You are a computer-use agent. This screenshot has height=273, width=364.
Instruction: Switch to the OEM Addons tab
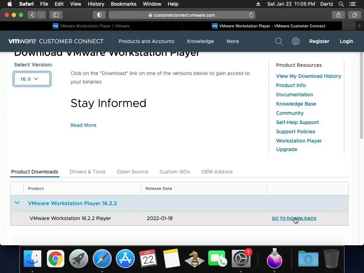coord(217,172)
